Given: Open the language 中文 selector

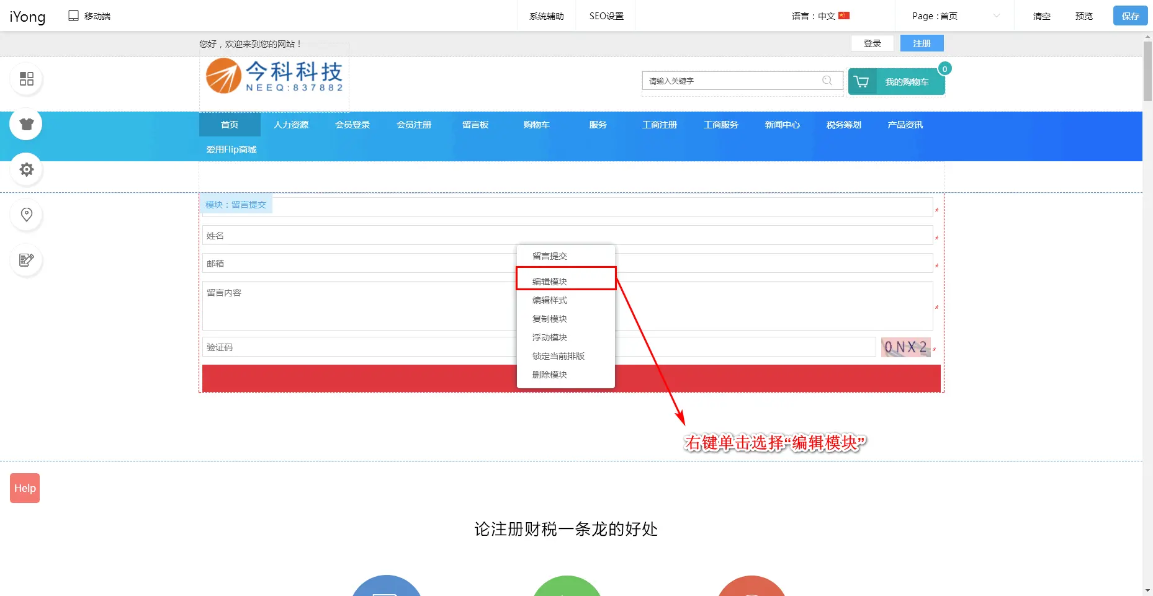Looking at the screenshot, I should coord(820,16).
